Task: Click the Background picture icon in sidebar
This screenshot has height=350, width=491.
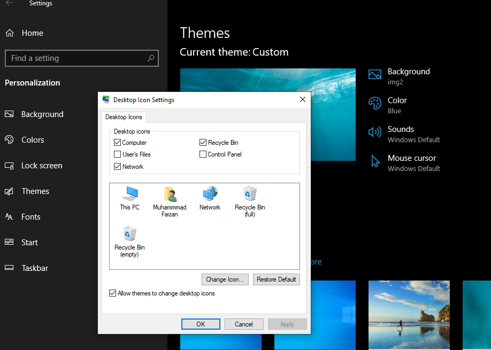Action: click(9, 114)
